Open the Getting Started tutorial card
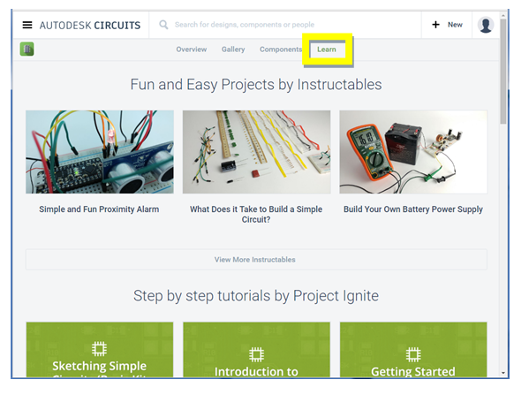Screen dimensions: 529x395 (413, 350)
